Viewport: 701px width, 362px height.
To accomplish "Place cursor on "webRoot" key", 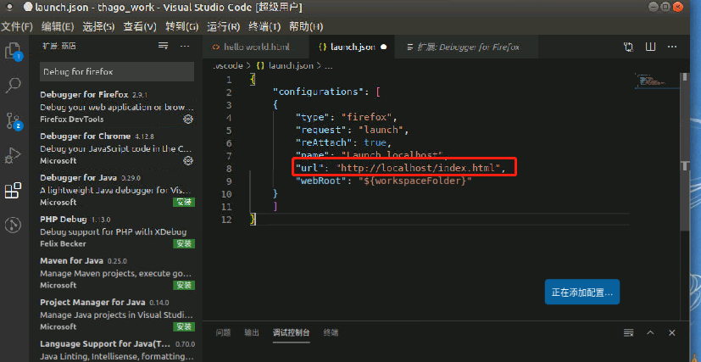I will [x=322, y=181].
